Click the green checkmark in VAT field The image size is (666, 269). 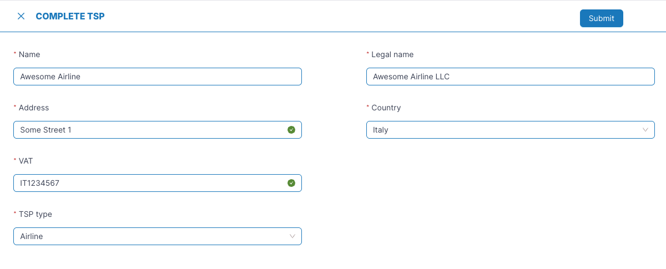click(291, 183)
